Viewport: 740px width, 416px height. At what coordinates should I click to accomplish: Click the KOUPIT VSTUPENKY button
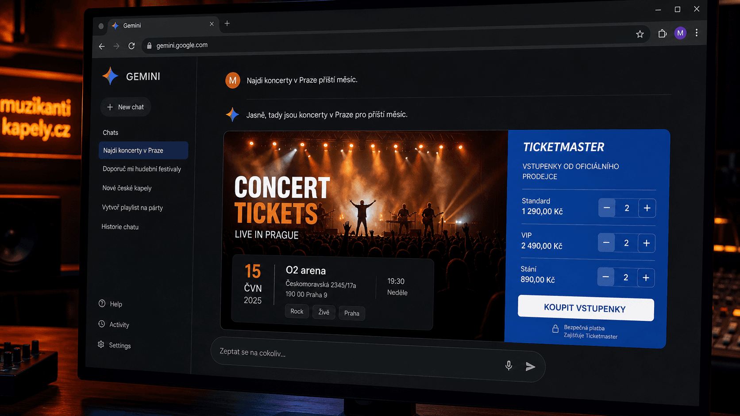(x=586, y=308)
